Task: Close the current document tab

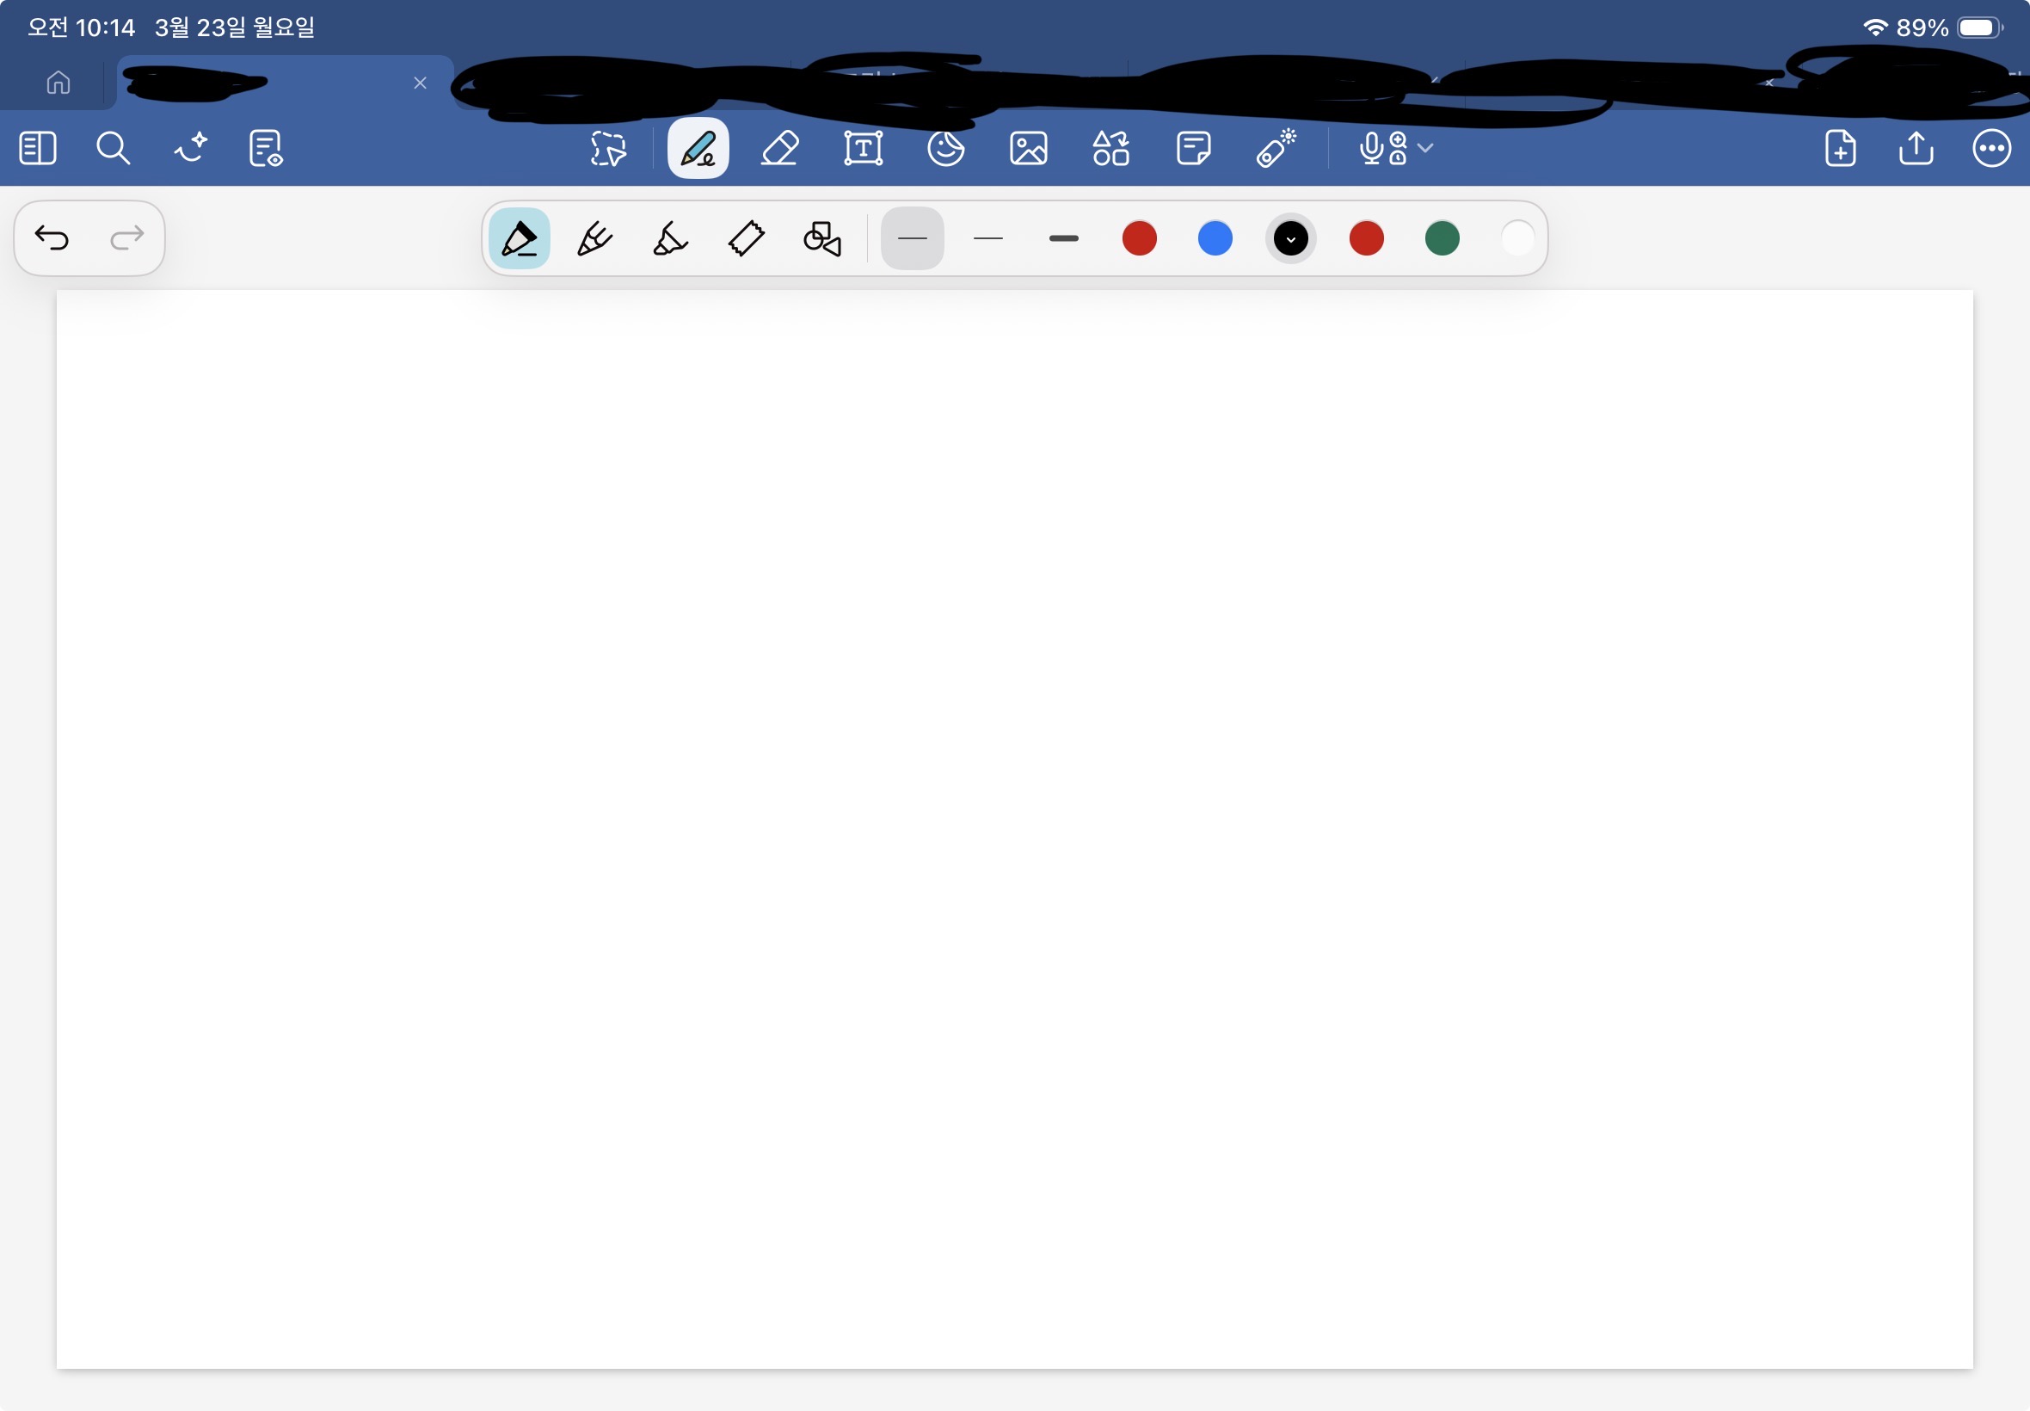Action: tap(421, 83)
